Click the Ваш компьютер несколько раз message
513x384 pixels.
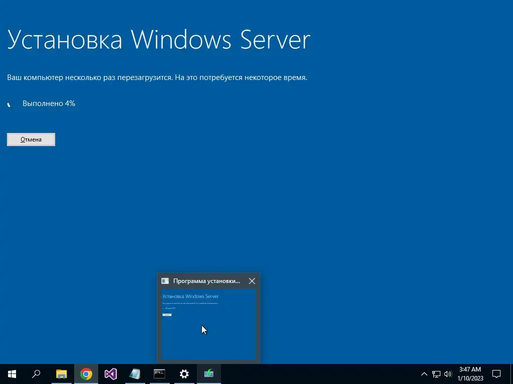[x=157, y=77]
